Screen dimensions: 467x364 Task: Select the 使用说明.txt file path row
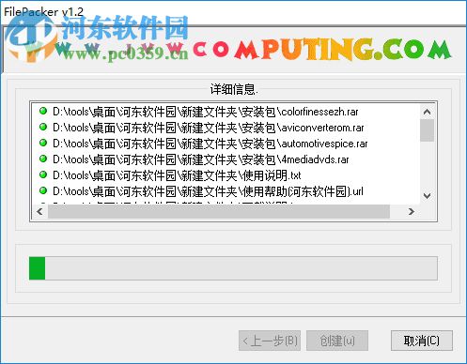coord(177,175)
